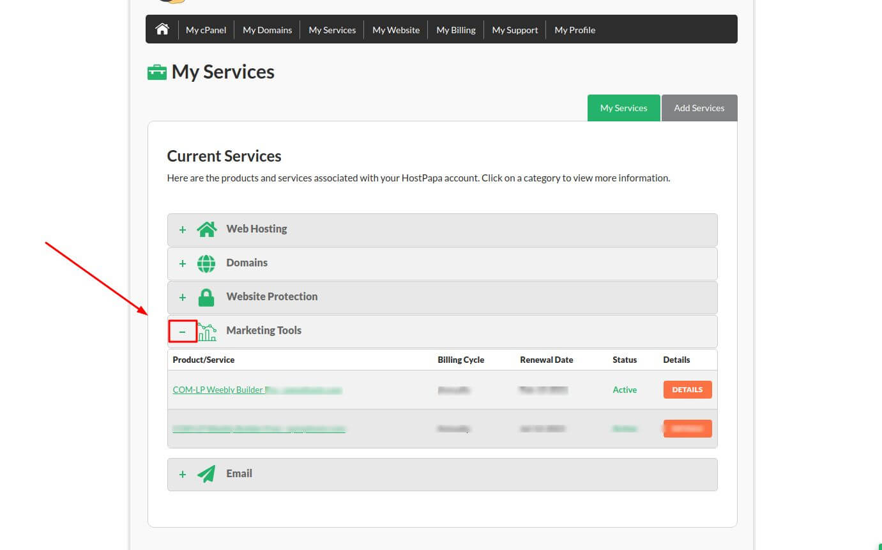Image resolution: width=882 pixels, height=550 pixels.
Task: Click the blurred orange button in second row
Action: click(x=687, y=429)
